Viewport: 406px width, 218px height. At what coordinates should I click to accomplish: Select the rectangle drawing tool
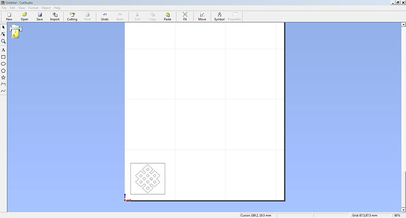click(x=3, y=57)
